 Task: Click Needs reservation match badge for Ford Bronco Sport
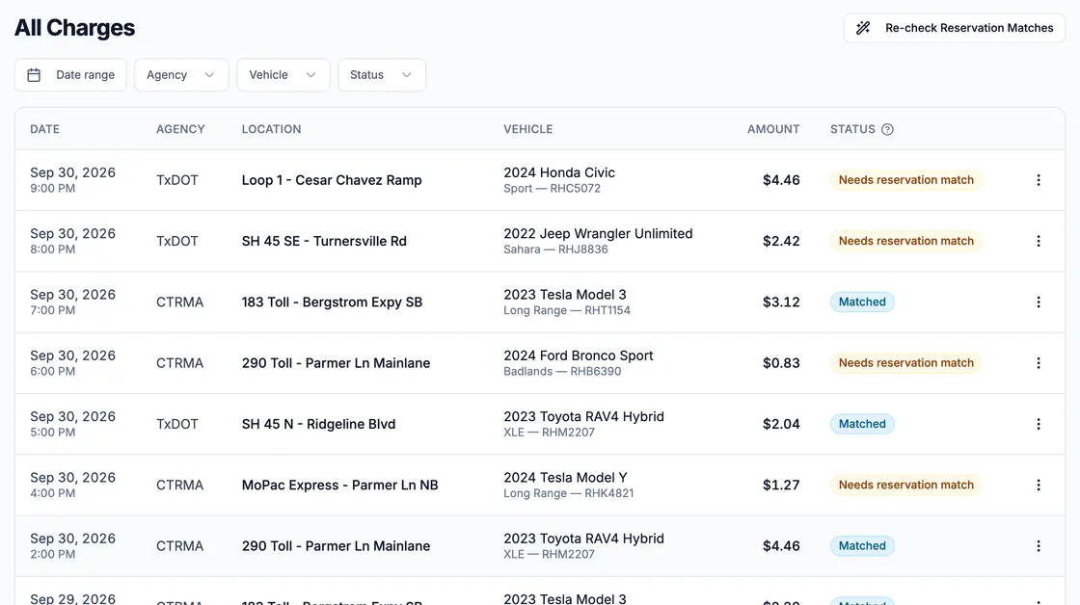click(x=905, y=363)
